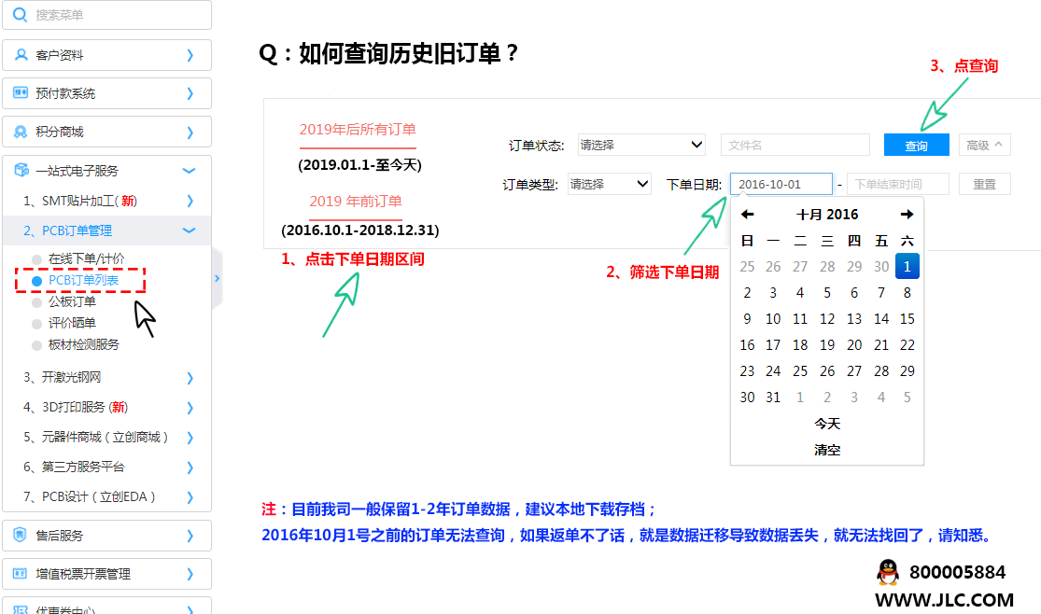
Task: Click the 下单结束时间 field
Action: pyautogui.click(x=898, y=184)
